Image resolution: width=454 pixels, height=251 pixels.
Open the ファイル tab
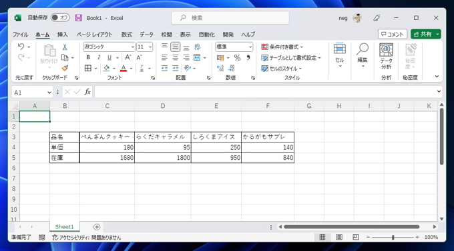20,35
